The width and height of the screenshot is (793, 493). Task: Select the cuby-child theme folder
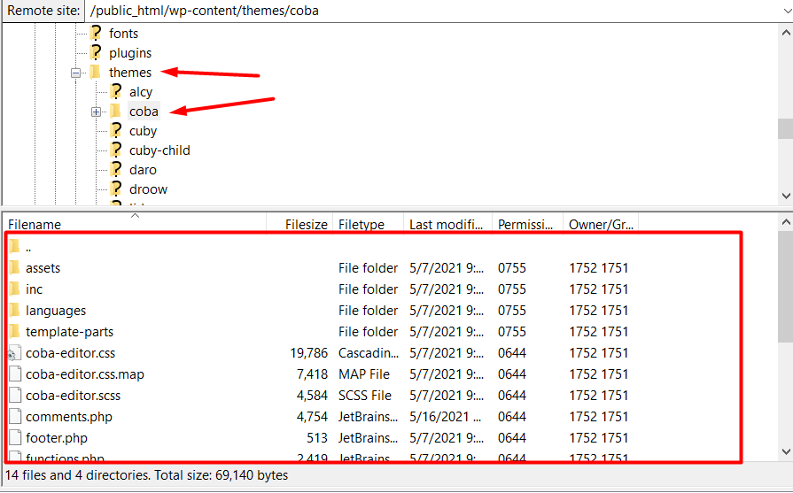[x=159, y=150]
